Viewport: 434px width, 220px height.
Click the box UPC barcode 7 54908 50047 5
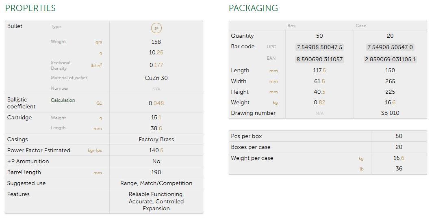pos(319,47)
